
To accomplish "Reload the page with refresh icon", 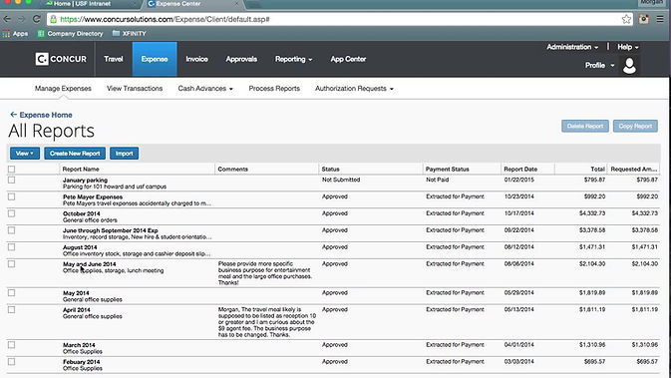I will [x=36, y=19].
